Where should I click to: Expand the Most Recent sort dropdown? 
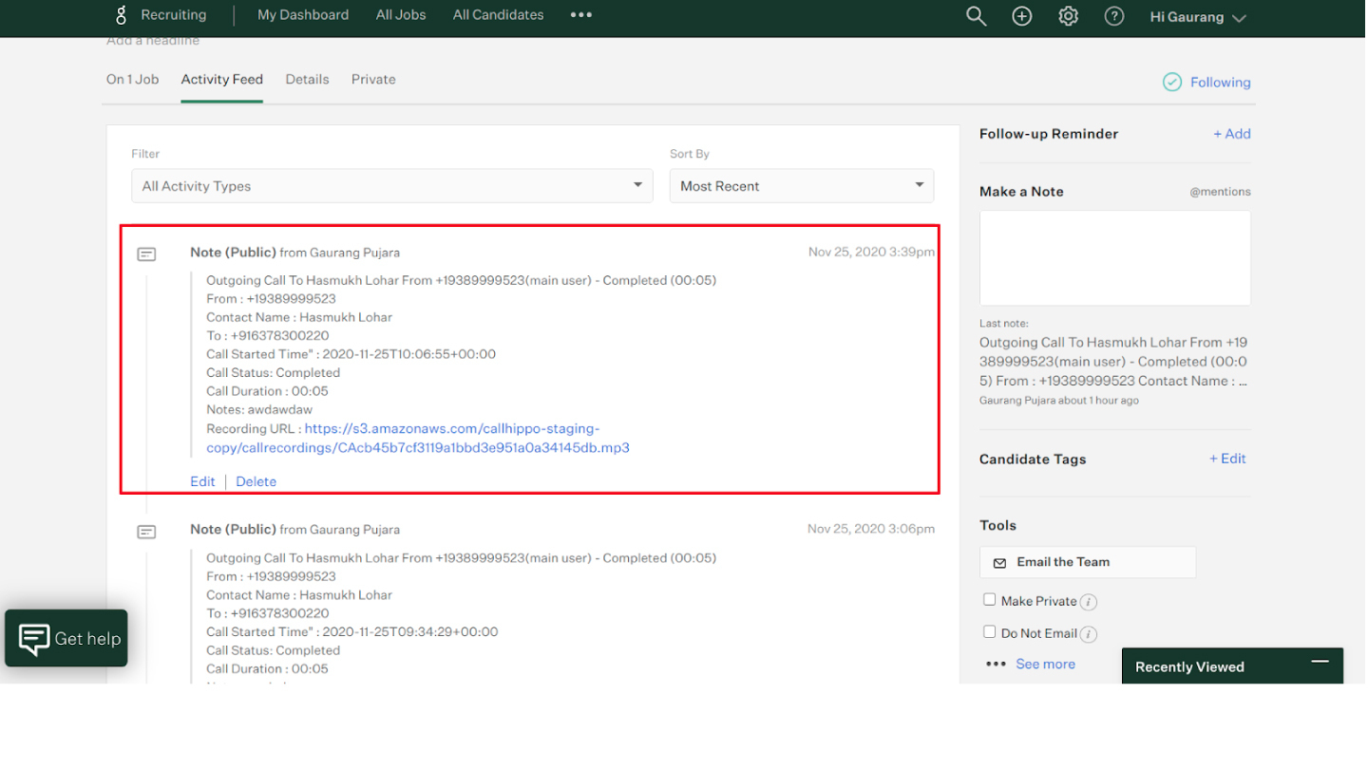[801, 186]
